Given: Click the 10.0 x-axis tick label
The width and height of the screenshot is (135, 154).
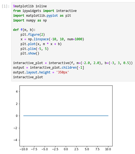Looking at the screenshot, I should (x=108, y=149).
